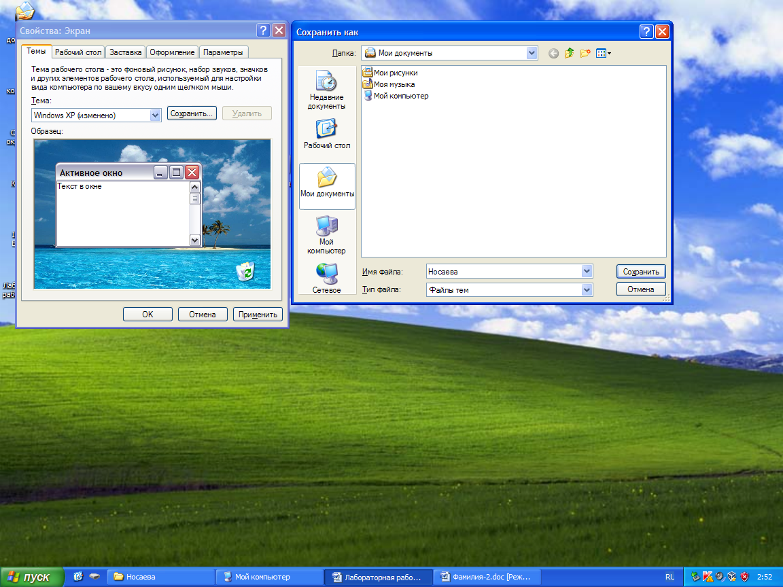Click the taskbar clock showing 2:52
The width and height of the screenshot is (783, 587).
765,577
